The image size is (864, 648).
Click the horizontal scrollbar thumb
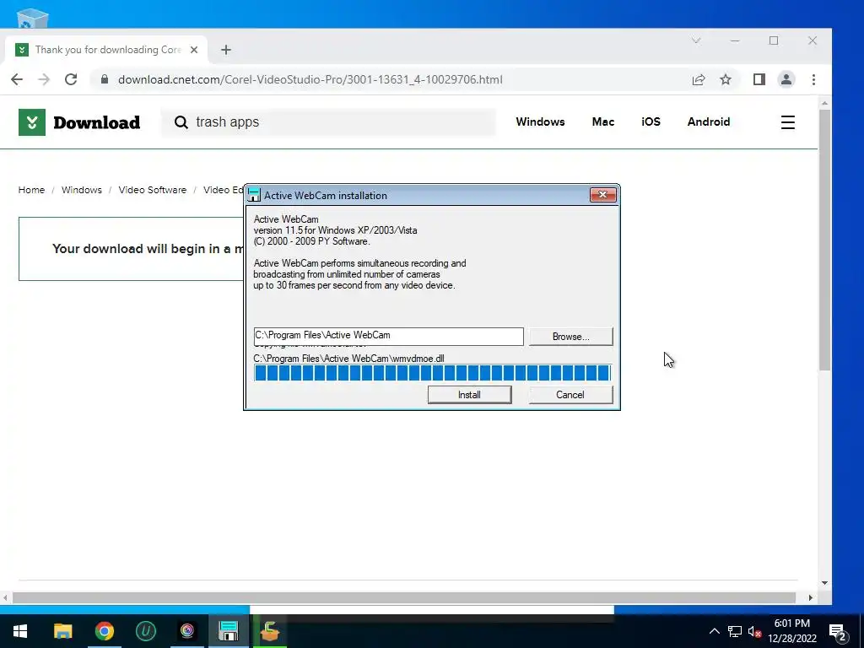pos(404,598)
